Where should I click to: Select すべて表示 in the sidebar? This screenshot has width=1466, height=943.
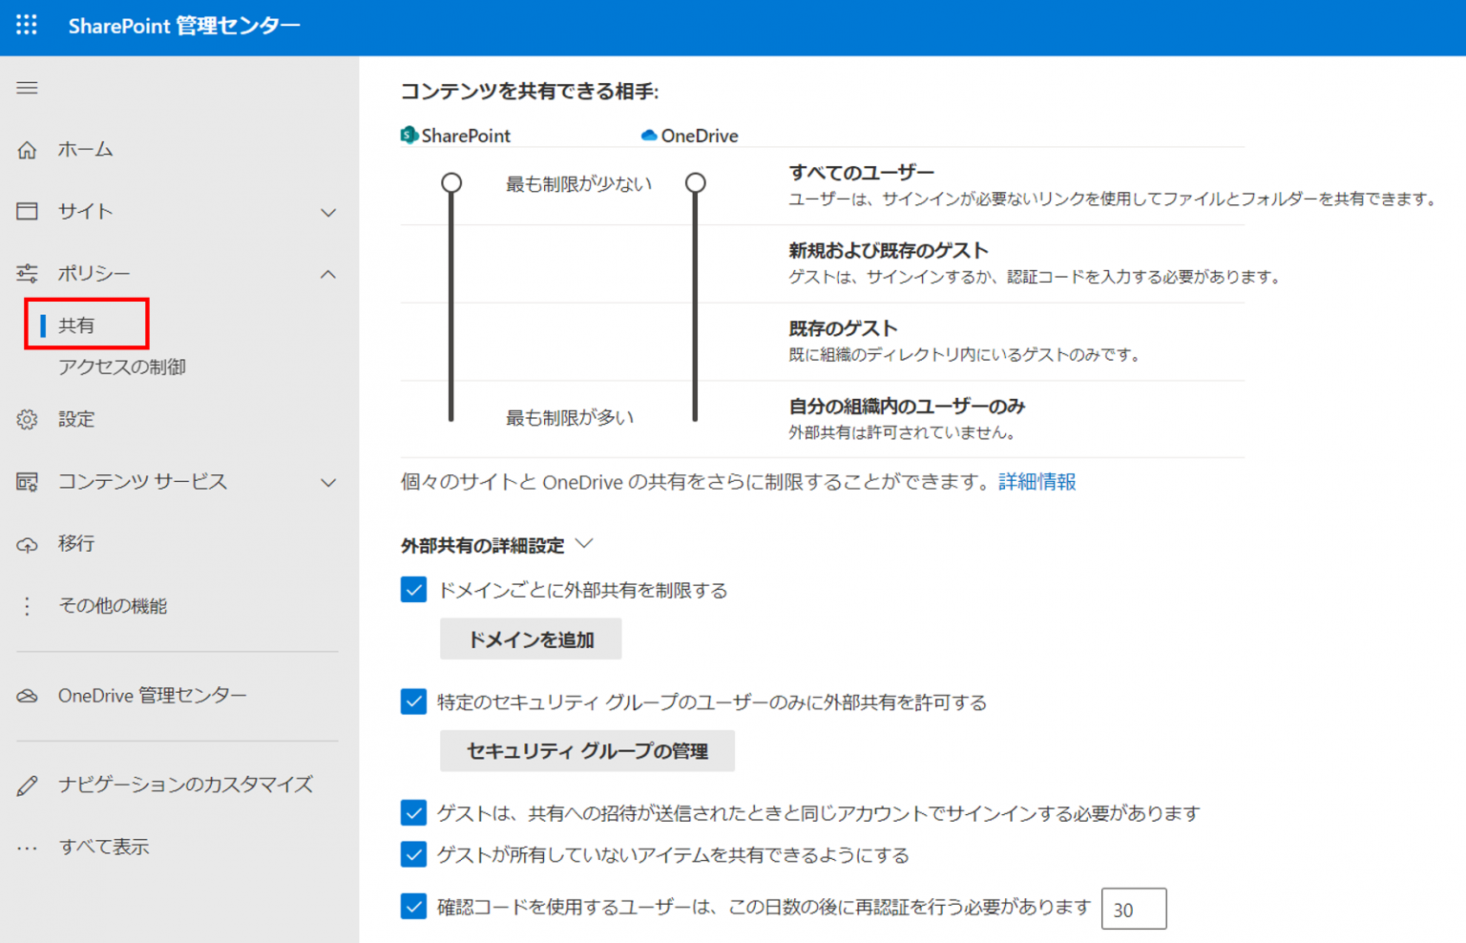point(104,847)
